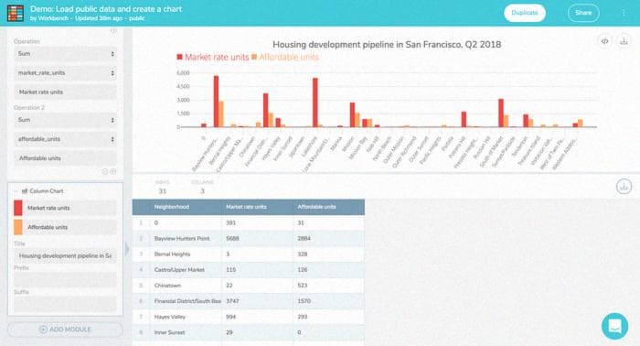640x346 pixels.
Task: Click the chart Title input field
Action: 65,255
